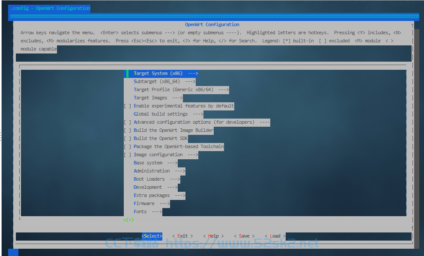The width and height of the screenshot is (424, 256).
Task: Toggle Enable experimental features by default checkbox
Action: tap(127, 106)
